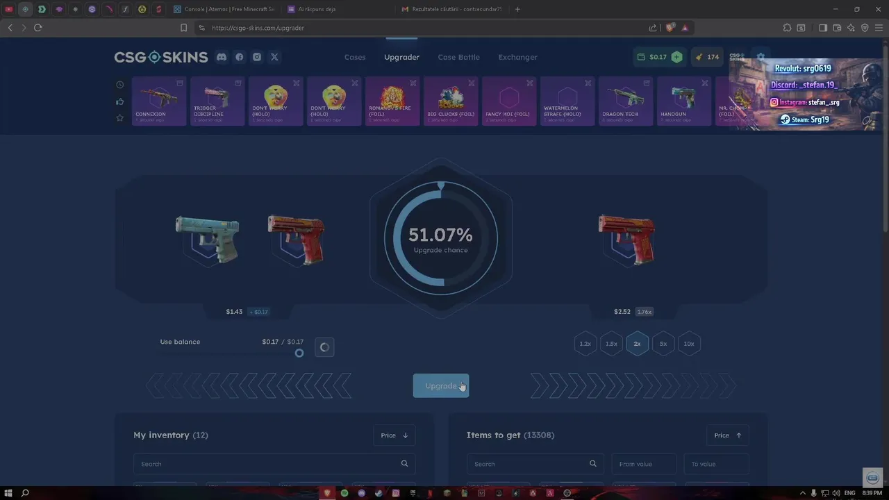Reload the page in the browser
Viewport: 889px width, 500px height.
38,28
